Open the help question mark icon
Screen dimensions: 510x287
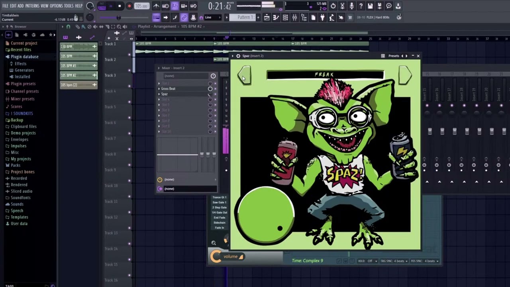click(x=361, y=6)
